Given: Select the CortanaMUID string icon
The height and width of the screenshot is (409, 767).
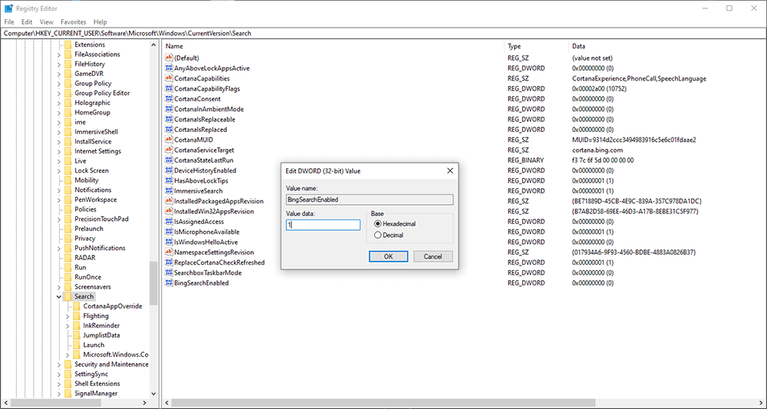Looking at the screenshot, I should tap(170, 140).
